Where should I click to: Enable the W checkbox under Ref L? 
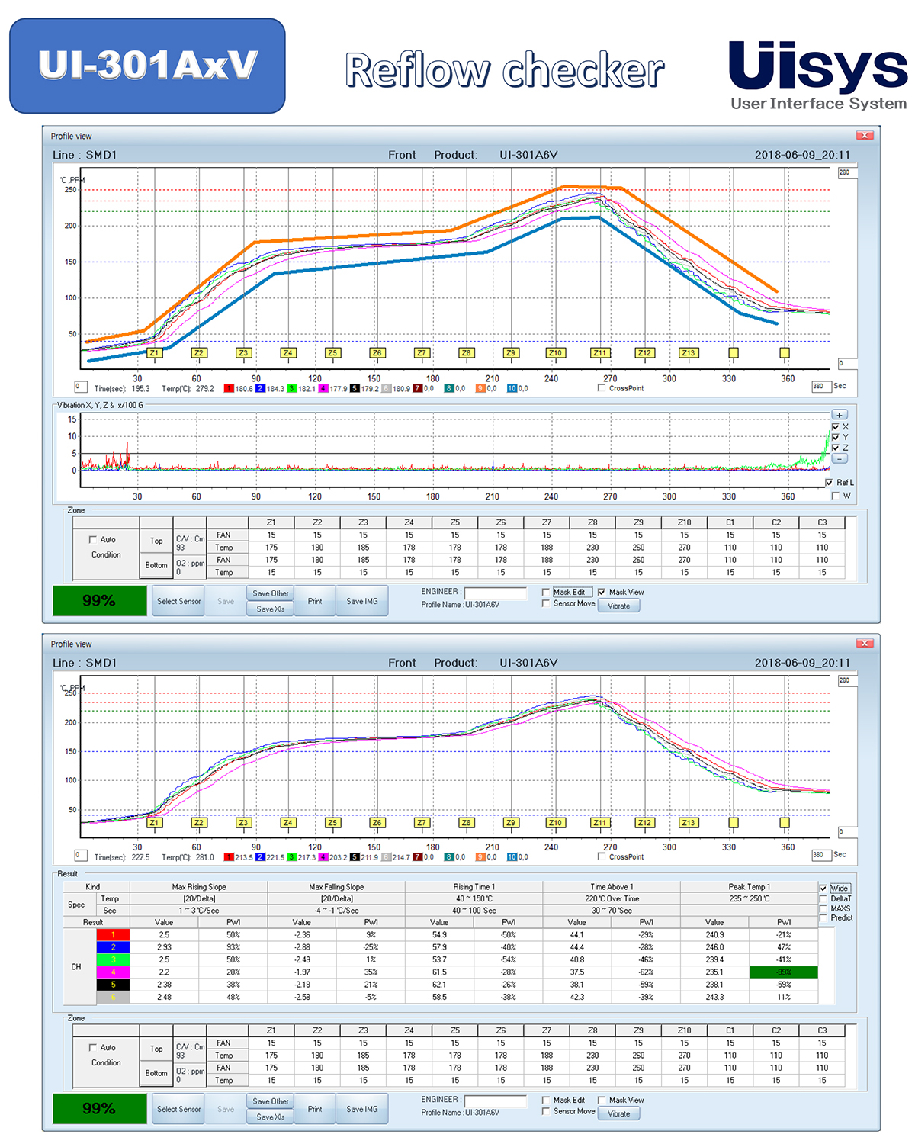pyautogui.click(x=836, y=496)
